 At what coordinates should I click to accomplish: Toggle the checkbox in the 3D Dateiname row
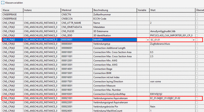click(197, 31)
